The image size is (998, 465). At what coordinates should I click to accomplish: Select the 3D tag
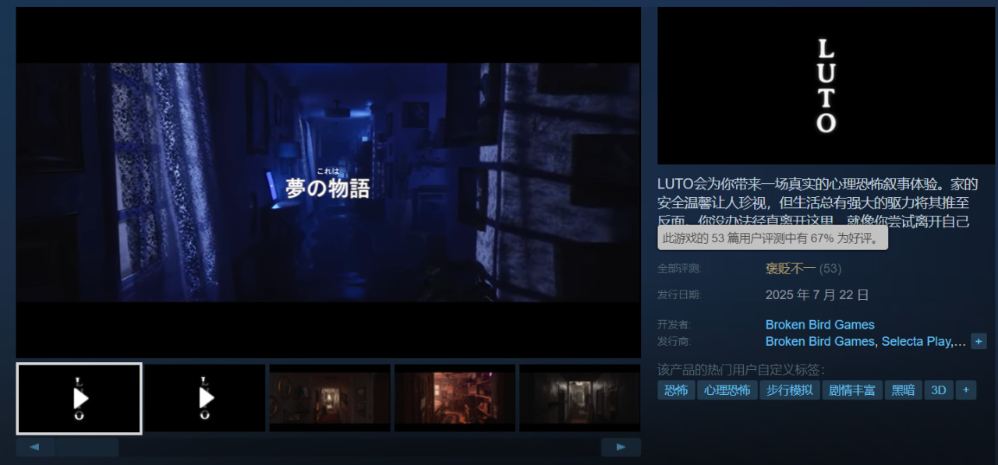(939, 390)
